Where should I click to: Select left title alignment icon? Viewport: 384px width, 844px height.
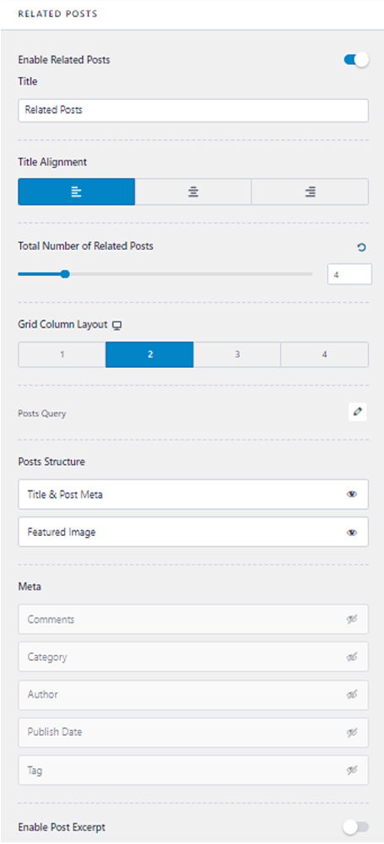(x=77, y=192)
